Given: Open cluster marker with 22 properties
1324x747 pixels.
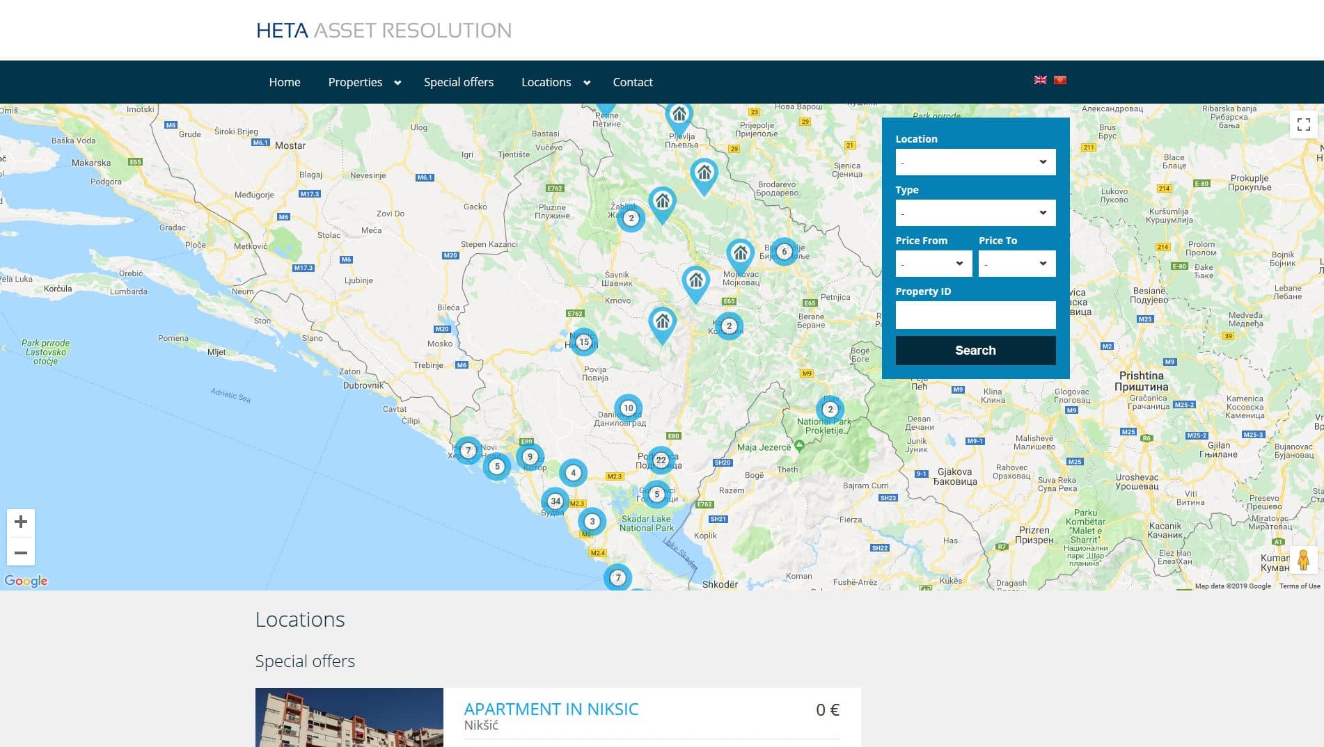Looking at the screenshot, I should click(x=661, y=460).
